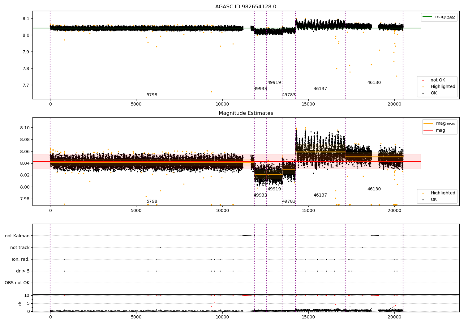The width and height of the screenshot is (464, 324).
Task: Click observation label 49919 in top plot
Action: [x=274, y=83]
